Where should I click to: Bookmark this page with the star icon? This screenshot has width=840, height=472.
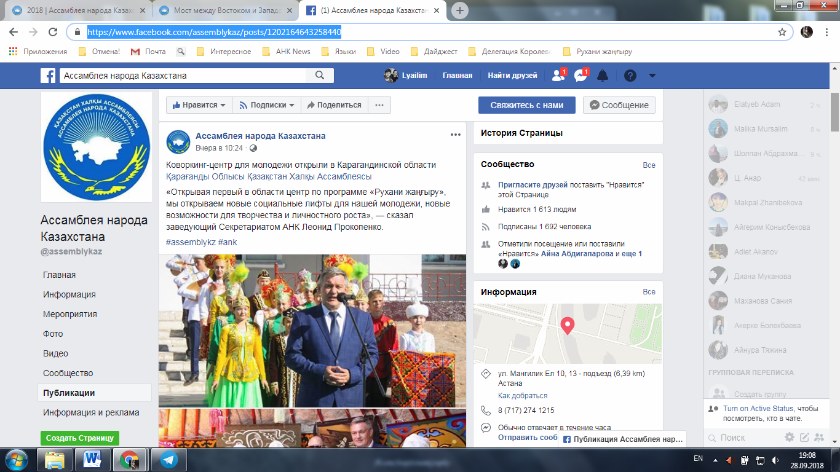coord(782,32)
